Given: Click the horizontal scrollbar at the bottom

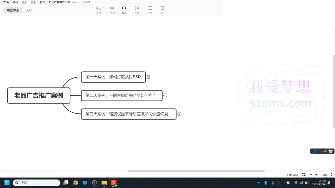Looking at the screenshot, I should (x=196, y=171).
